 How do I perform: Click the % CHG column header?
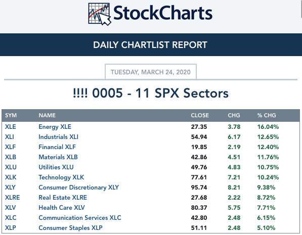coord(267,115)
